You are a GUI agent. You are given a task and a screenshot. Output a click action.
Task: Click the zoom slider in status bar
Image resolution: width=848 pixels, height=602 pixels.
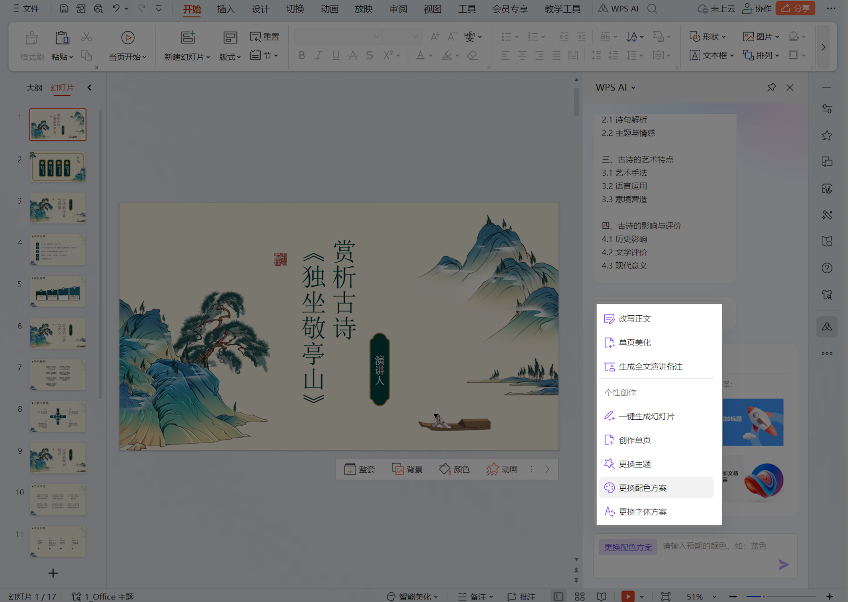(763, 596)
